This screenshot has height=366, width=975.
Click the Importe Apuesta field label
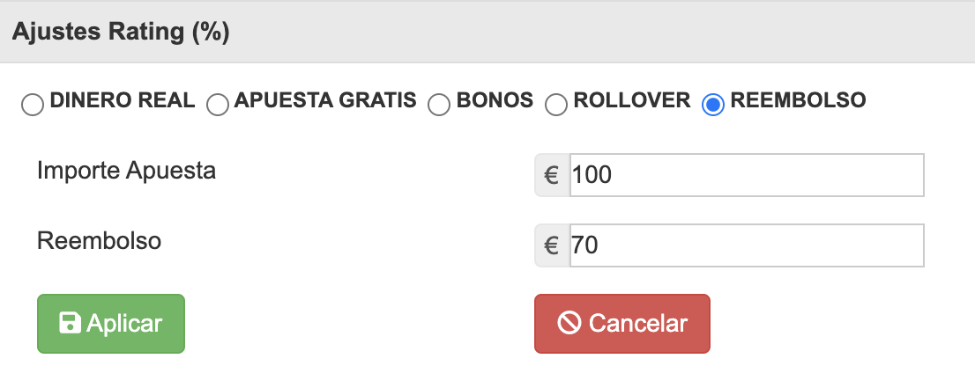(126, 171)
